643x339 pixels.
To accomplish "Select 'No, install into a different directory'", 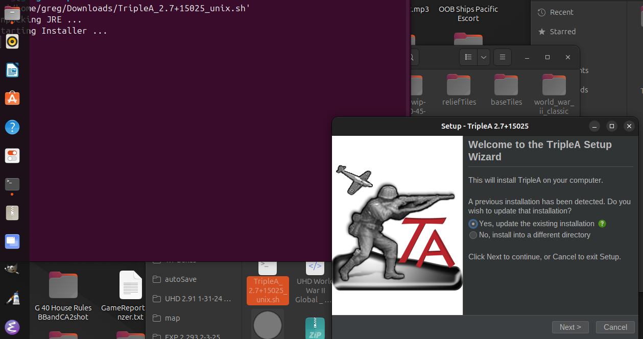I will click(x=473, y=235).
